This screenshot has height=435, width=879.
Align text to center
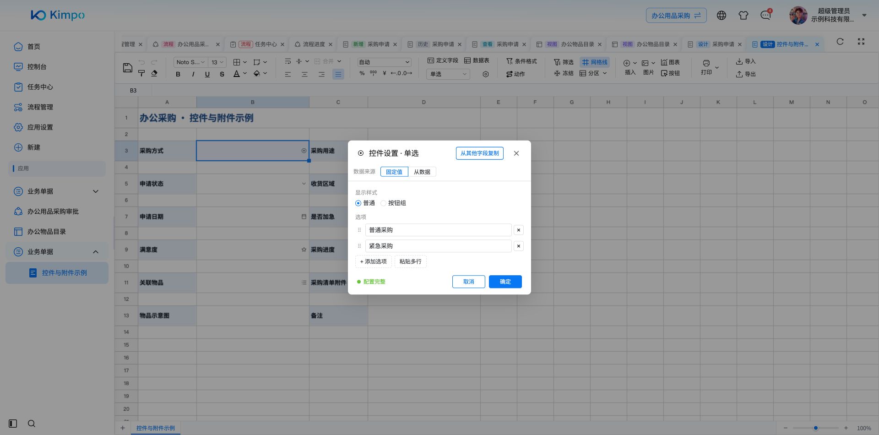pos(304,74)
